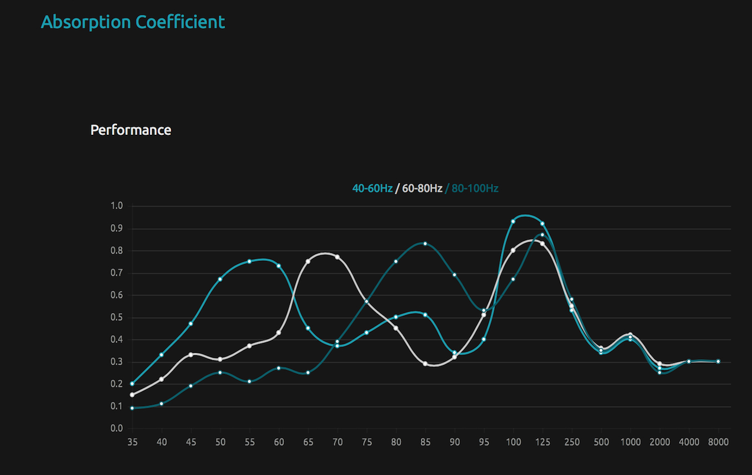Image resolution: width=752 pixels, height=475 pixels.
Task: Click the data point at 8000 Hz
Action: [x=718, y=361]
